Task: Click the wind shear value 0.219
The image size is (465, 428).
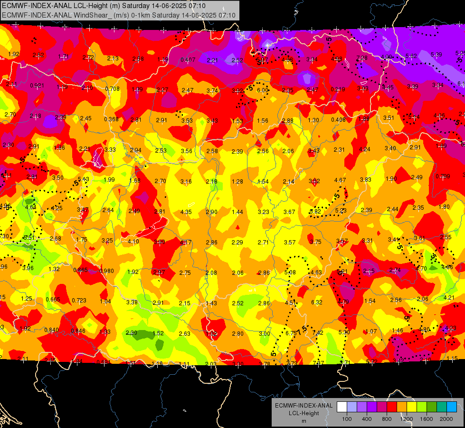Action: coord(338,89)
